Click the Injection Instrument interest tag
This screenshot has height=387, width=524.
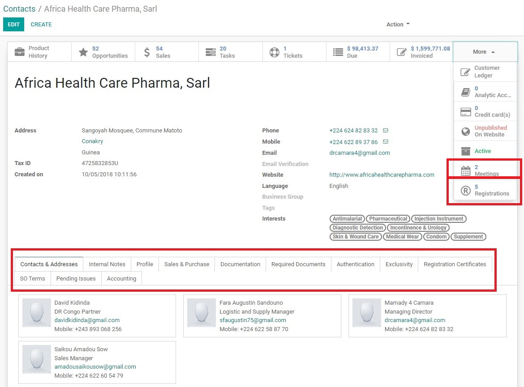click(439, 219)
